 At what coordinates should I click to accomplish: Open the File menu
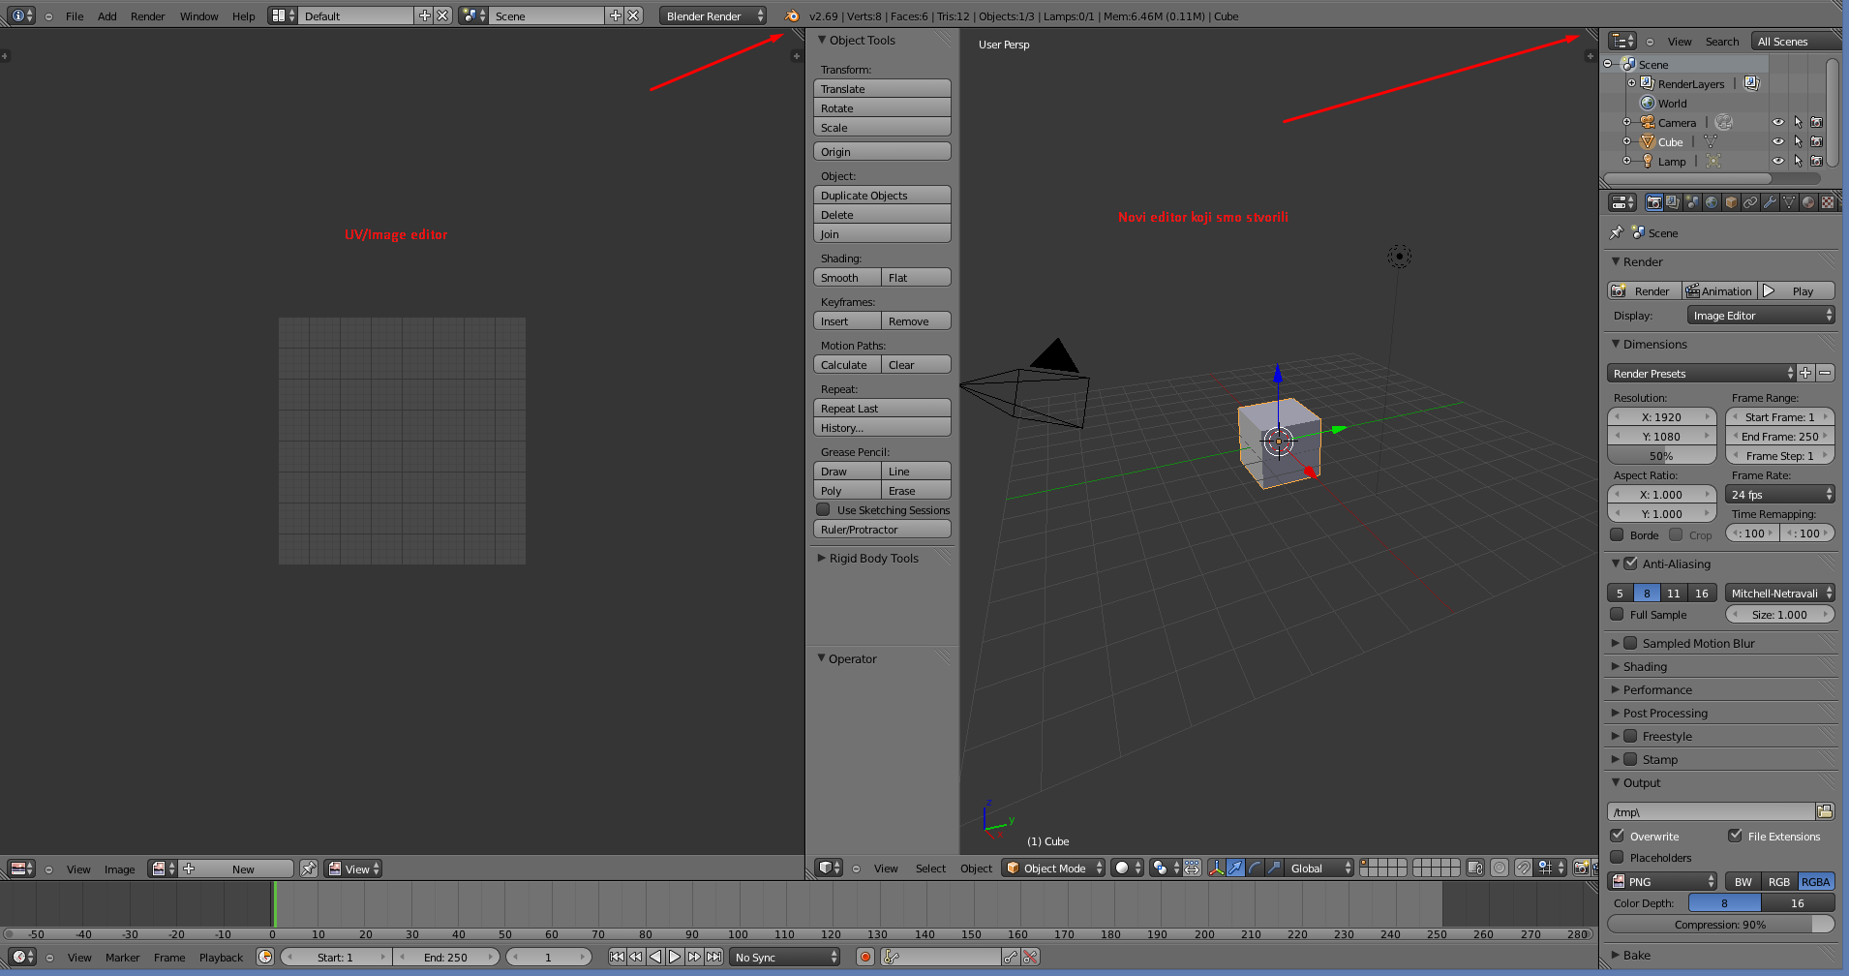tap(75, 15)
